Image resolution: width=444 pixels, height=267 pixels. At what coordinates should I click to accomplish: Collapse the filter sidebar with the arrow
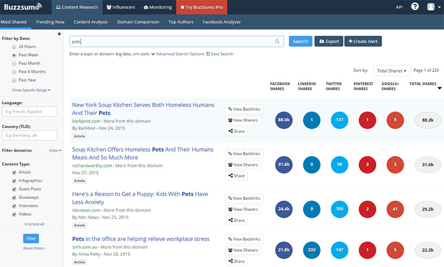click(x=60, y=34)
